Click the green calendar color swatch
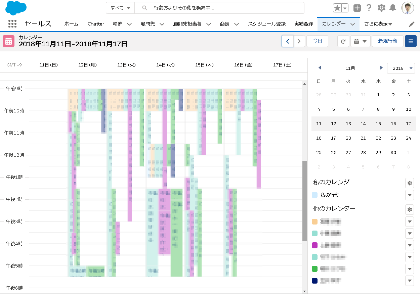 (314, 269)
